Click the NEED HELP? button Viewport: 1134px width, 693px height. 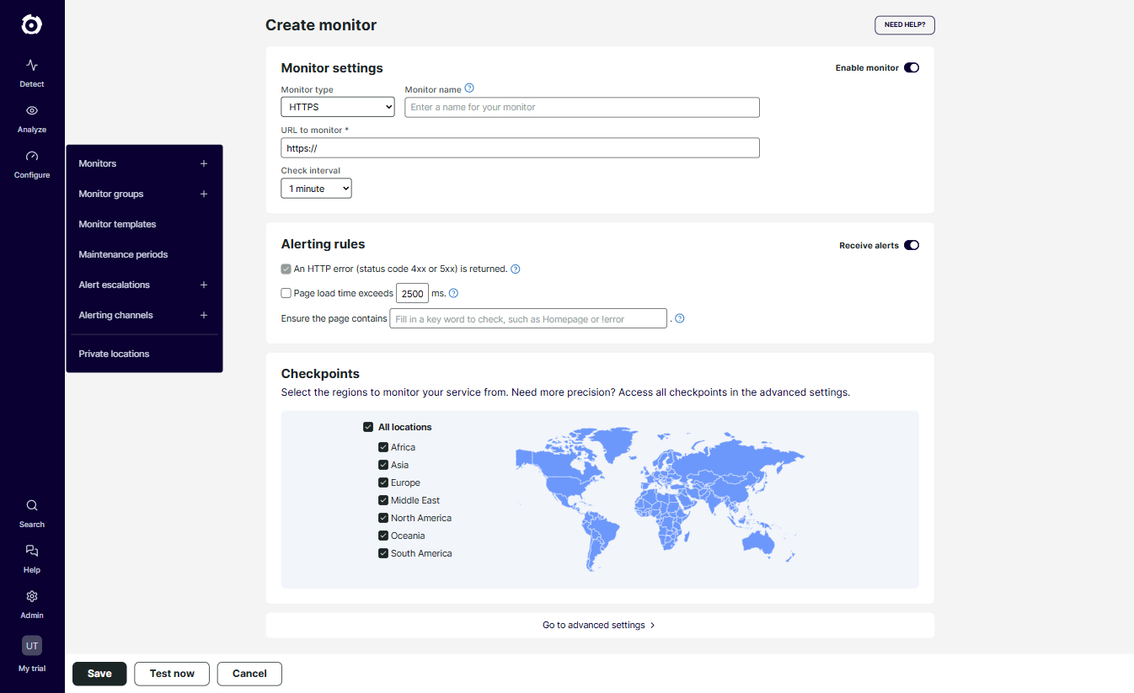(x=905, y=25)
